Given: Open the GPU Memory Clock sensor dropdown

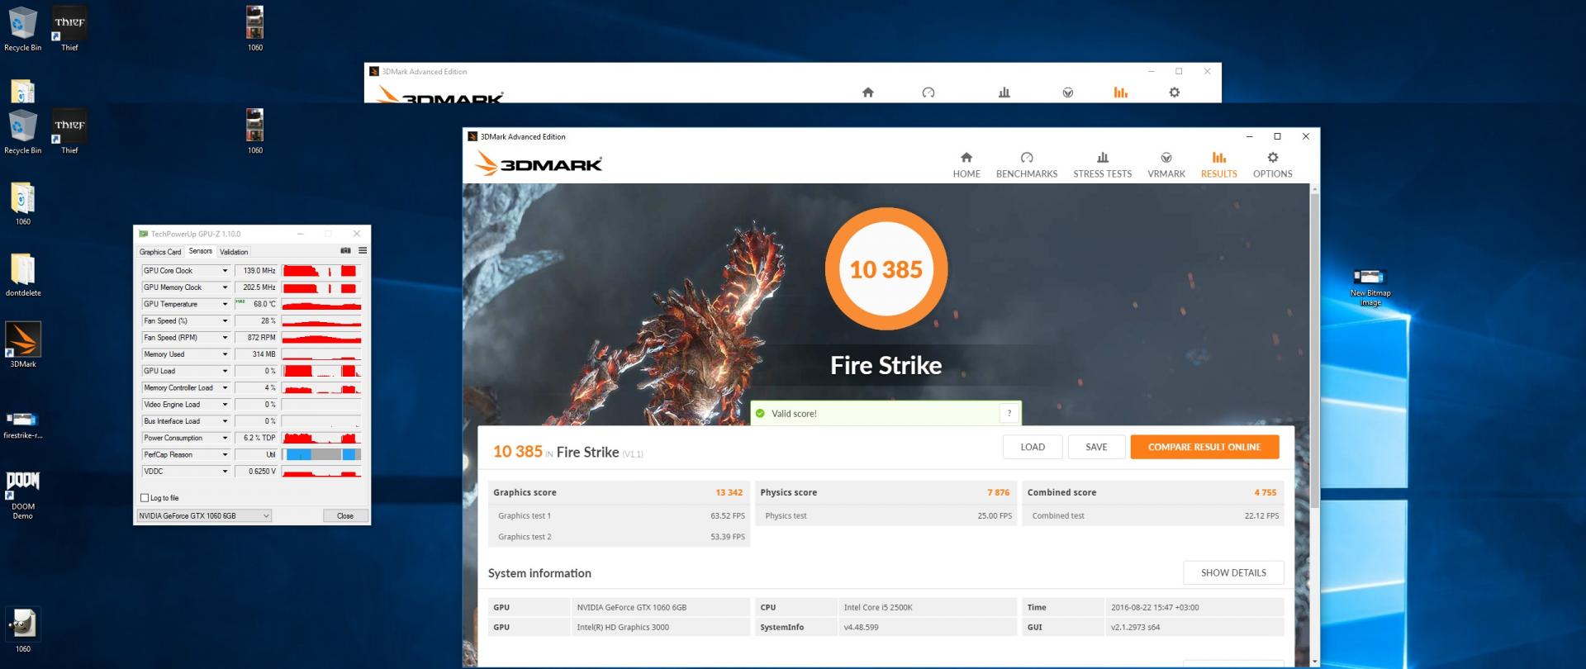Looking at the screenshot, I should pyautogui.click(x=225, y=287).
